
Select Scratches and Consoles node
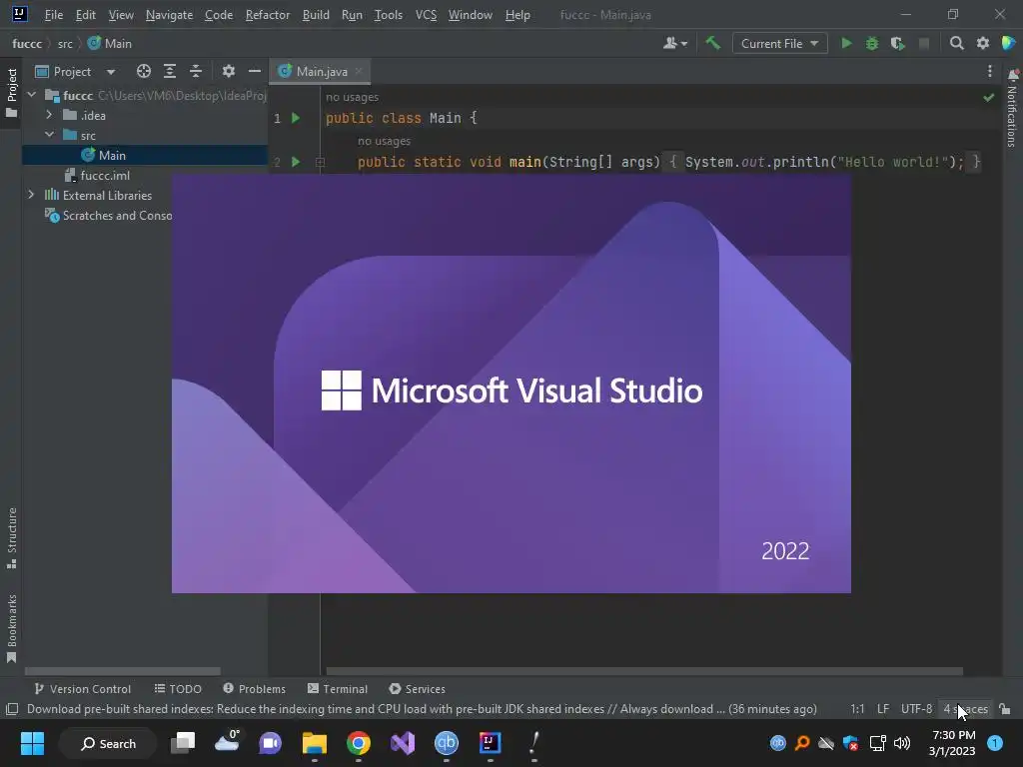(x=108, y=215)
